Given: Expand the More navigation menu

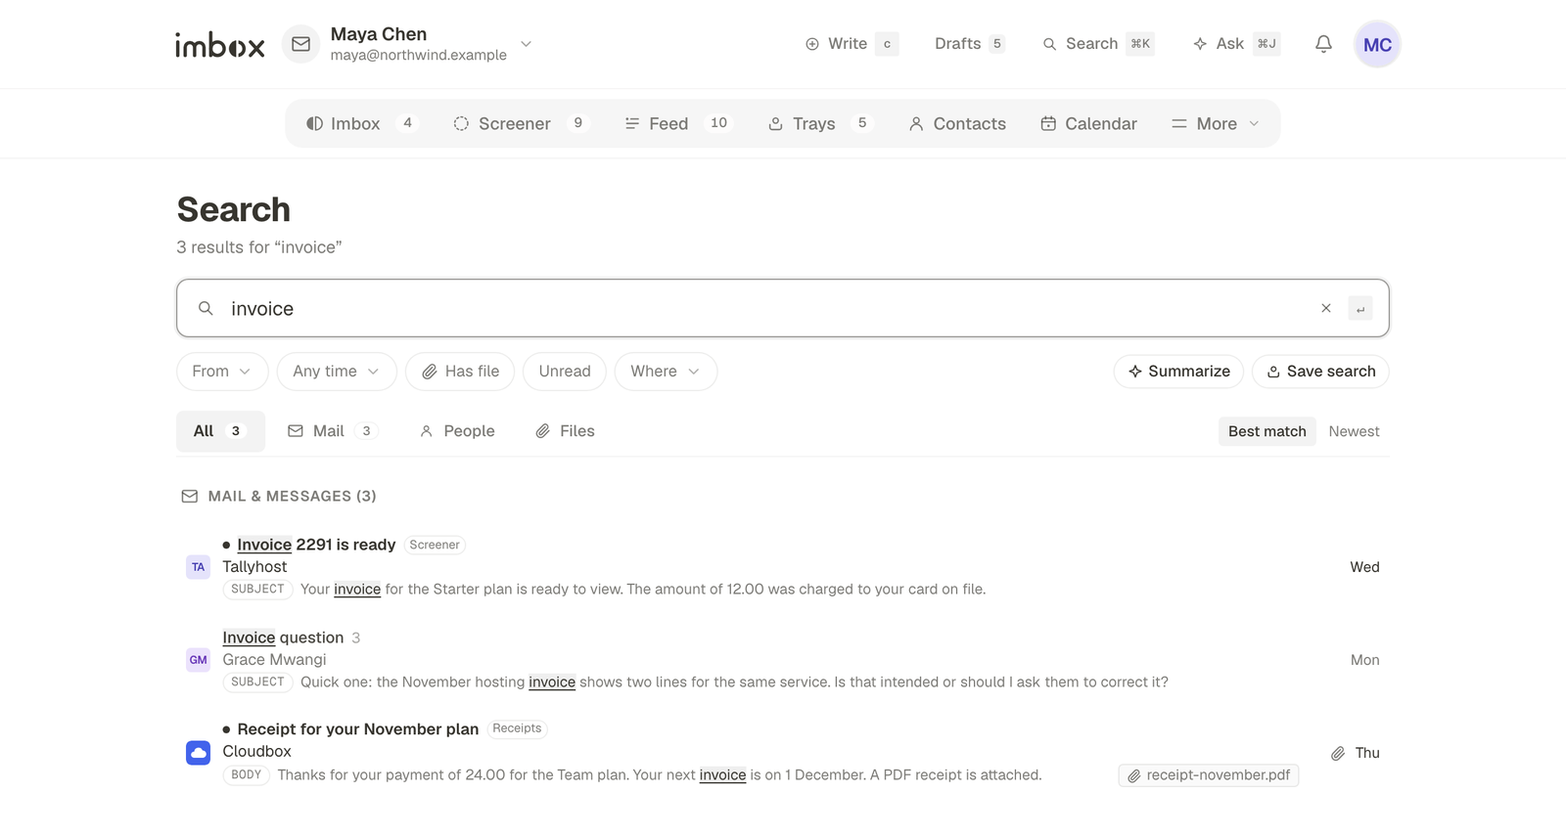Looking at the screenshot, I should 1216,123.
